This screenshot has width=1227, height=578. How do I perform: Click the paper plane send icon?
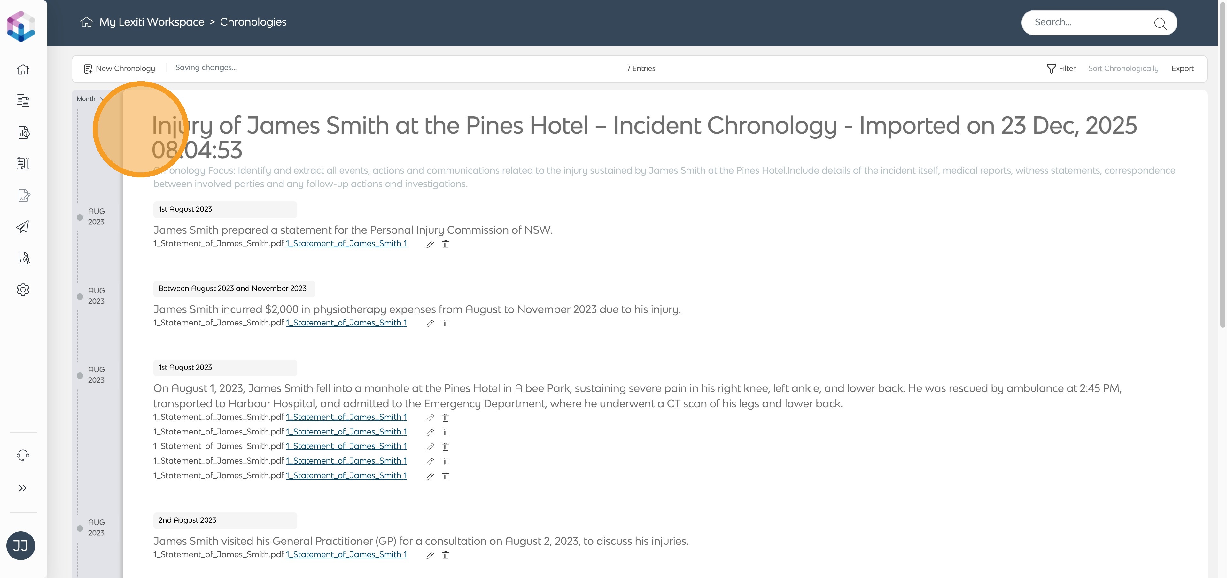[x=23, y=227]
